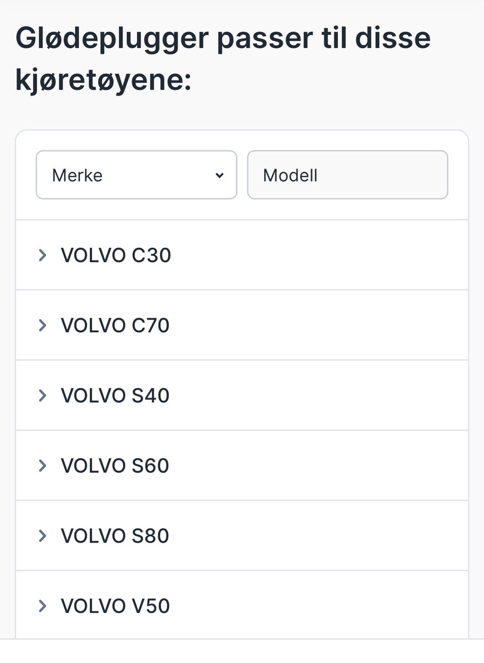This screenshot has height=663, width=484.
Task: Show VOLVO V50 compatible variants
Action: pos(115,606)
